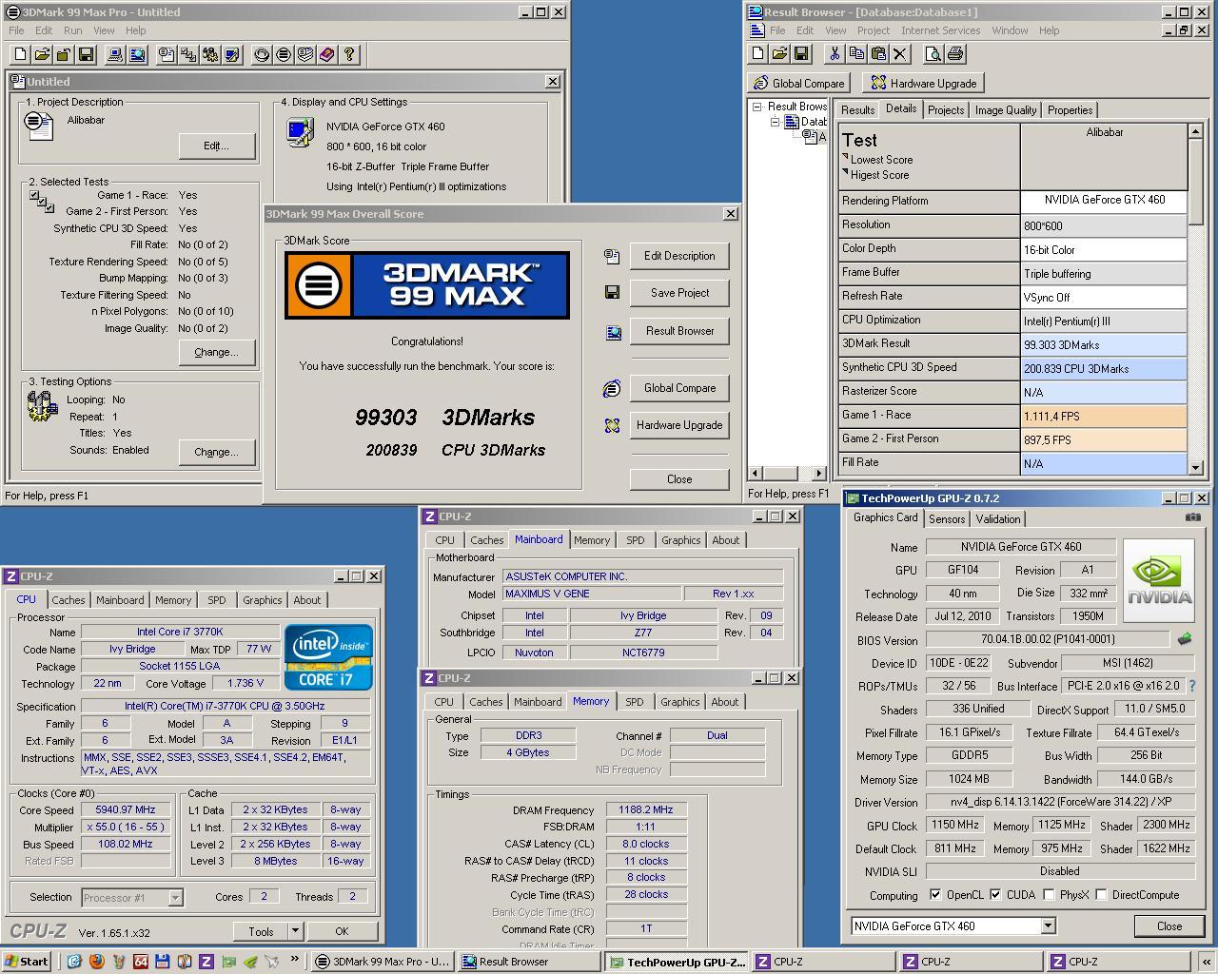Open Tools dropdown arrow in CPU-Z
This screenshot has width=1218, height=974.
pos(295,931)
